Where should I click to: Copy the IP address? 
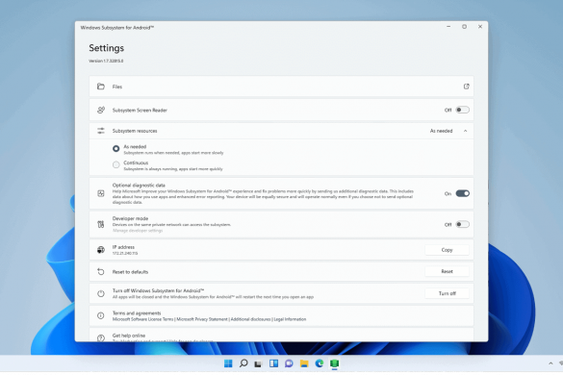(447, 250)
